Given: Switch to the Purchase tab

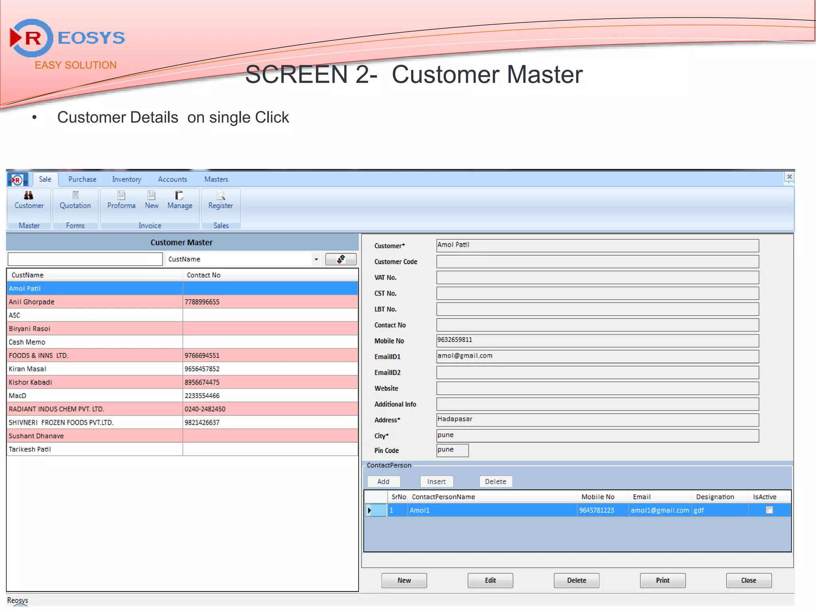Looking at the screenshot, I should coord(82,179).
